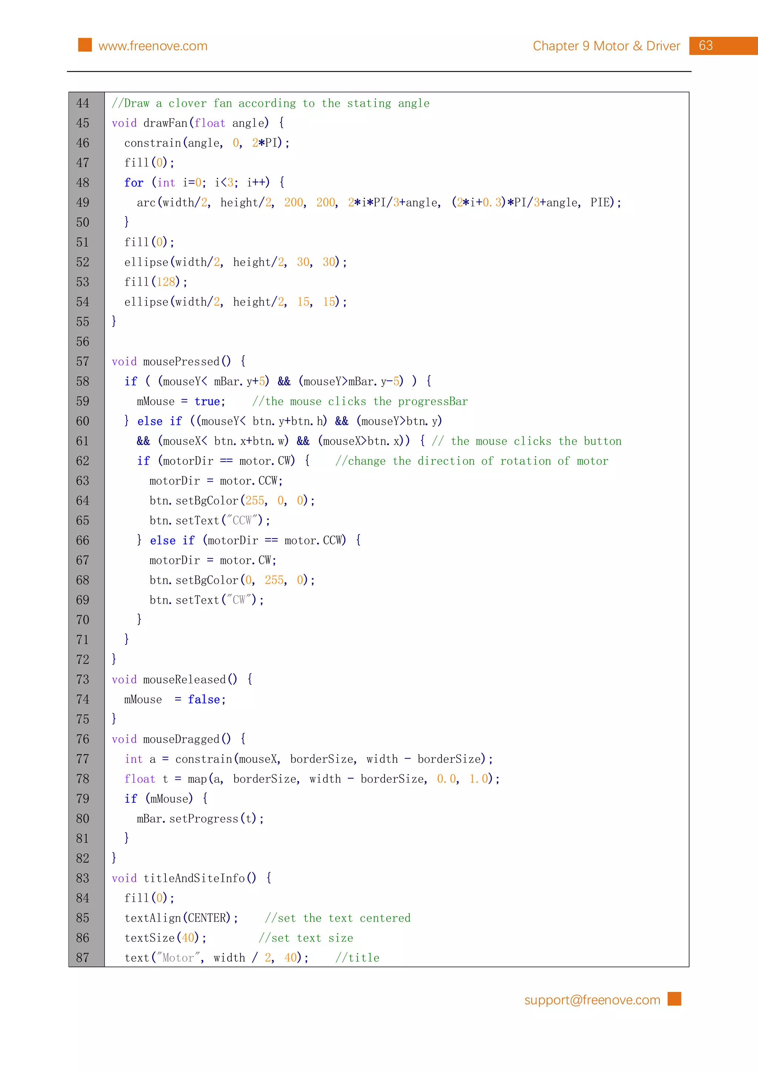
Task: Click the comment 'the mouse clicks the button'
Action: pyautogui.click(x=526, y=441)
